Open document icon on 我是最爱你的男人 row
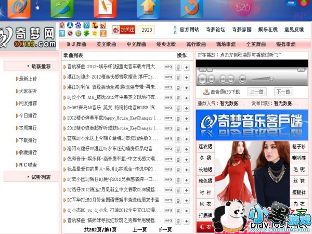Viewport: 312px width, 234px height. point(178,170)
